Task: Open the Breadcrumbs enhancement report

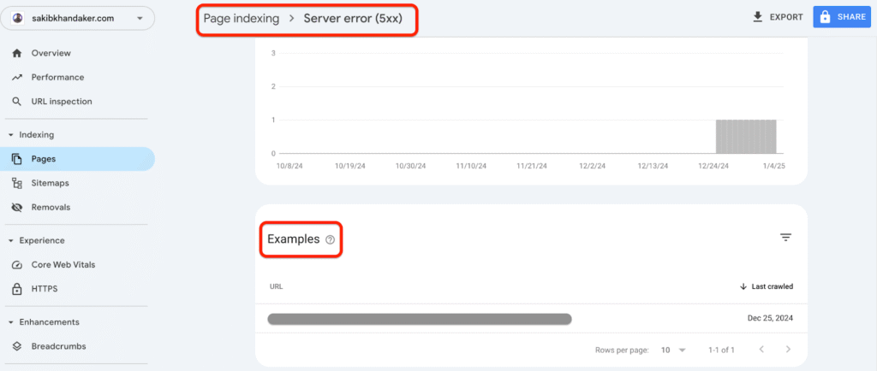Action: (58, 346)
